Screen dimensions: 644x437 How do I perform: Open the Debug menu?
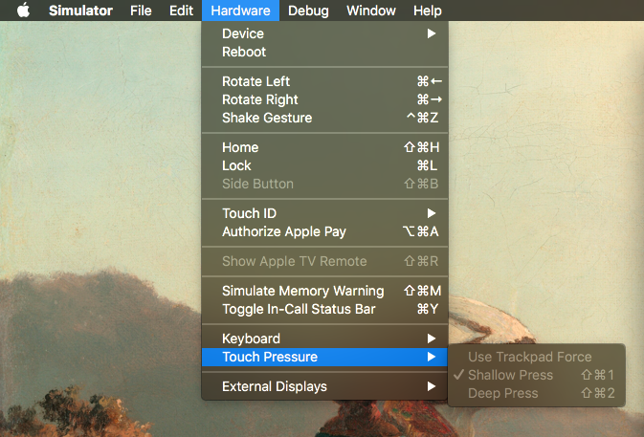pyautogui.click(x=308, y=11)
